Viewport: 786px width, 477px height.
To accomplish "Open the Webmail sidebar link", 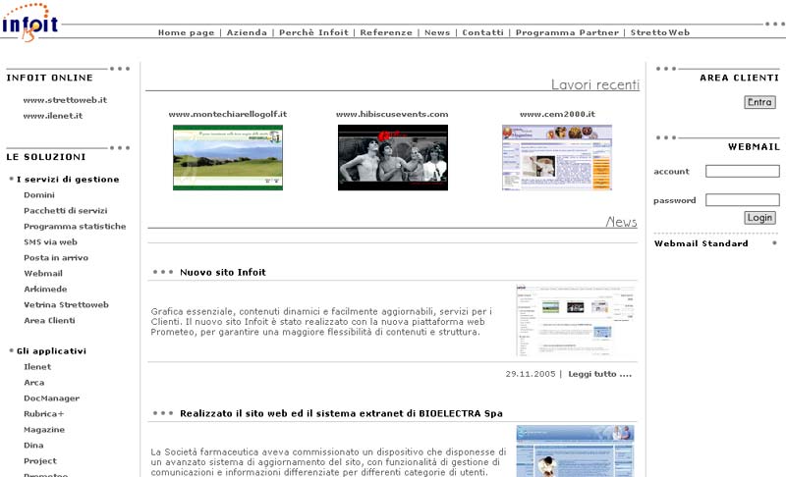I will (43, 273).
